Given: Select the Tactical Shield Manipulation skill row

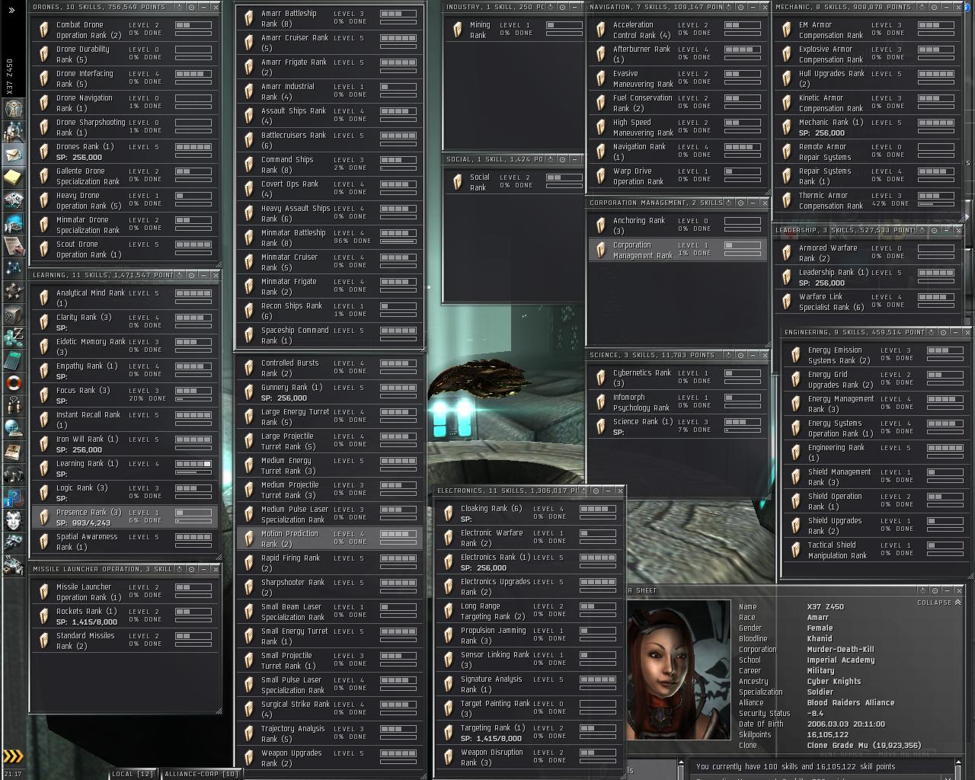Looking at the screenshot, I should [876, 550].
